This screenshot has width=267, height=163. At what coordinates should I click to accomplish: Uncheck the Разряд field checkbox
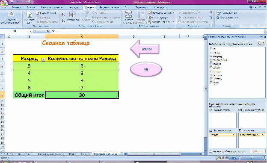(211, 56)
